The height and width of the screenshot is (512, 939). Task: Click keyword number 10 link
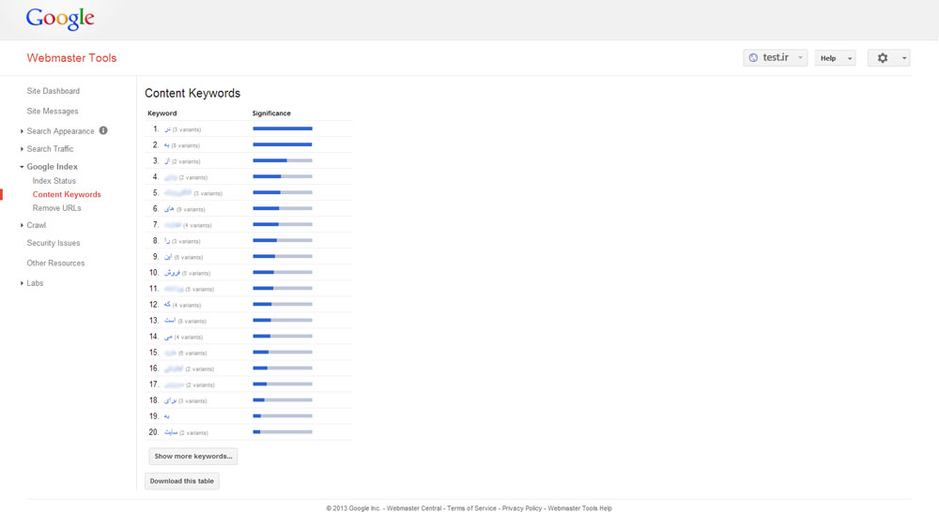click(x=173, y=273)
